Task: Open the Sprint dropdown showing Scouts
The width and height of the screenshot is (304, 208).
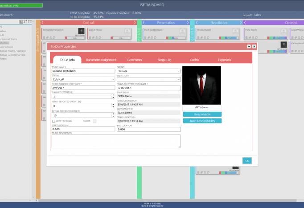Action: pyautogui.click(x=148, y=71)
